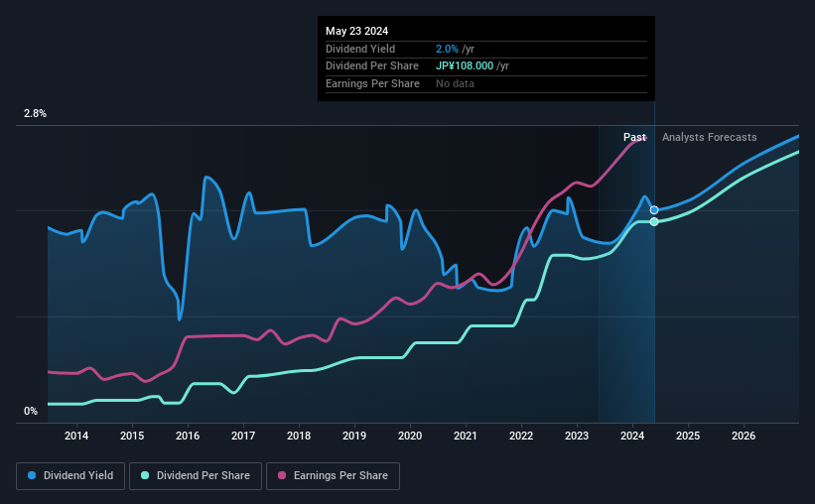Click the pink Earnings Per Share legend dot
Viewport: 815px width, 504px height.
coord(282,475)
